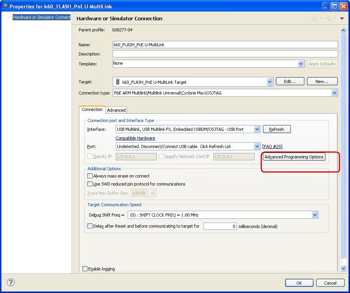Open the forward history dropdown arrow
The image size is (350, 293).
click(335, 18)
